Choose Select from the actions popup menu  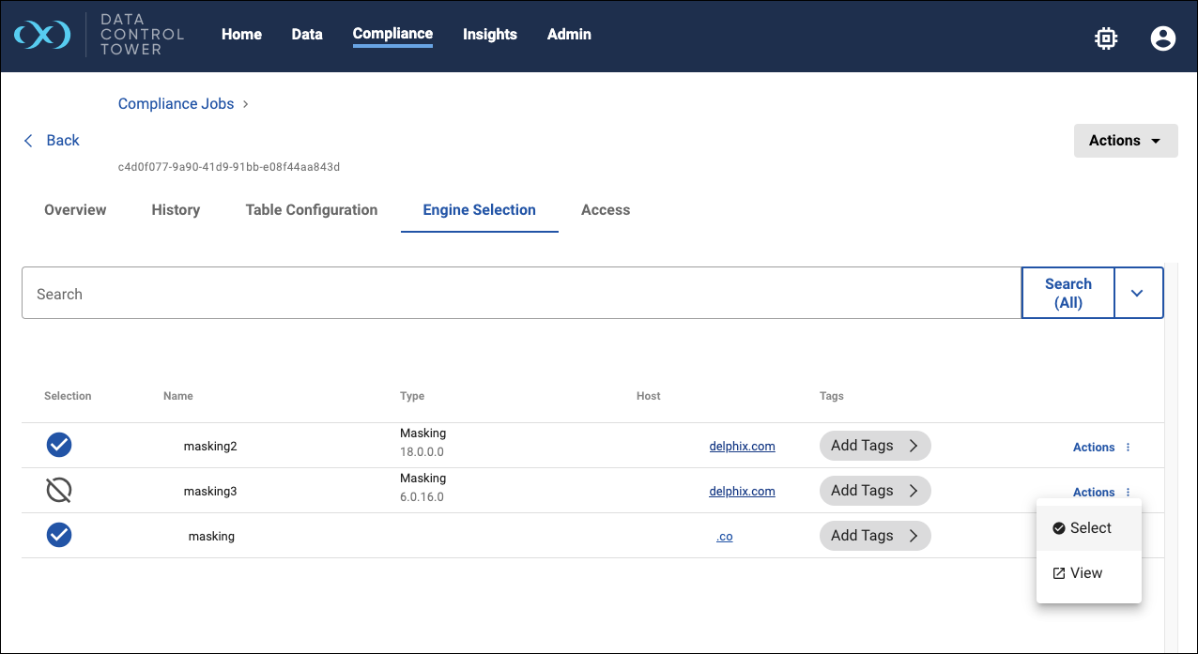[1089, 528]
